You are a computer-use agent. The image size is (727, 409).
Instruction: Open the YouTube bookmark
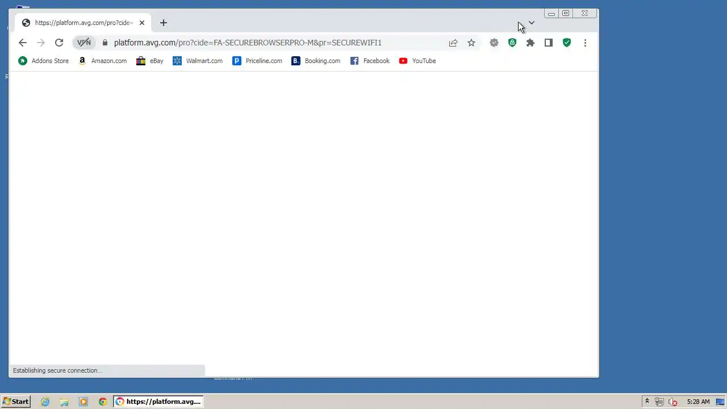click(417, 61)
